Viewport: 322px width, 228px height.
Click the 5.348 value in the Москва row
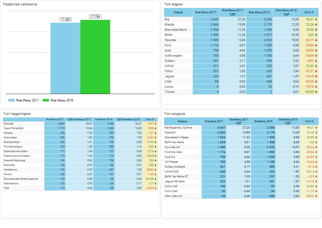point(110,124)
